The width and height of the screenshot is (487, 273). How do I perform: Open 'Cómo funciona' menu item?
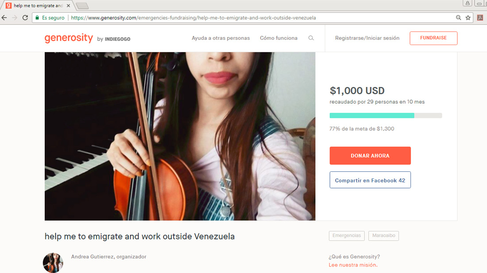(278, 38)
